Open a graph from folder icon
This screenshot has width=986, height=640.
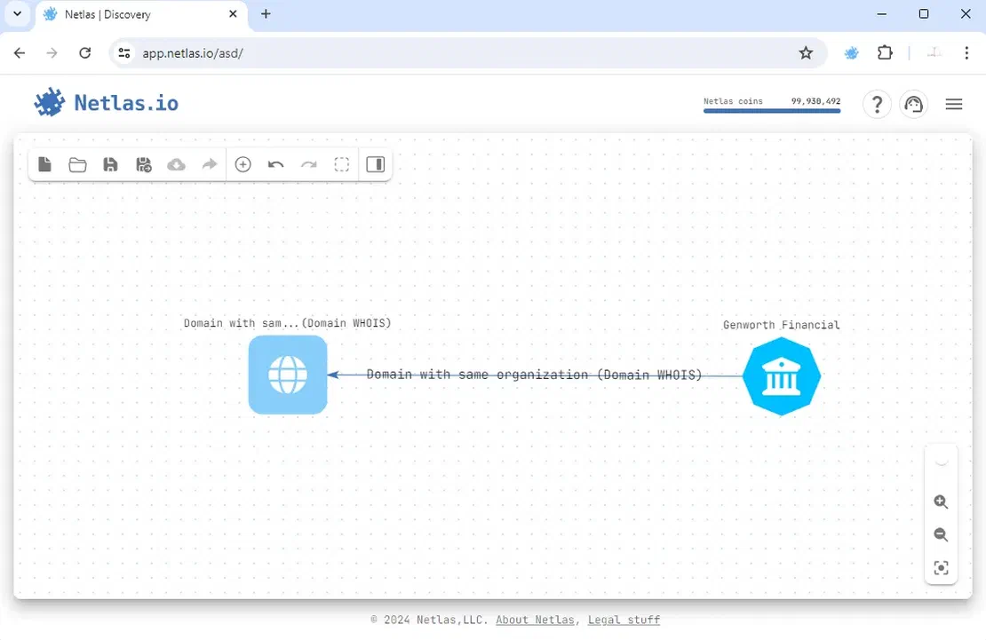(77, 165)
